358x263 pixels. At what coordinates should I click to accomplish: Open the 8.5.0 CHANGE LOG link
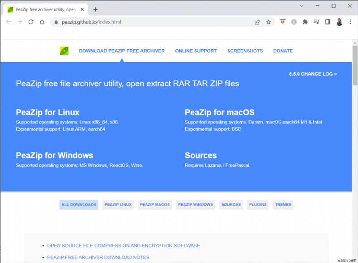312,74
